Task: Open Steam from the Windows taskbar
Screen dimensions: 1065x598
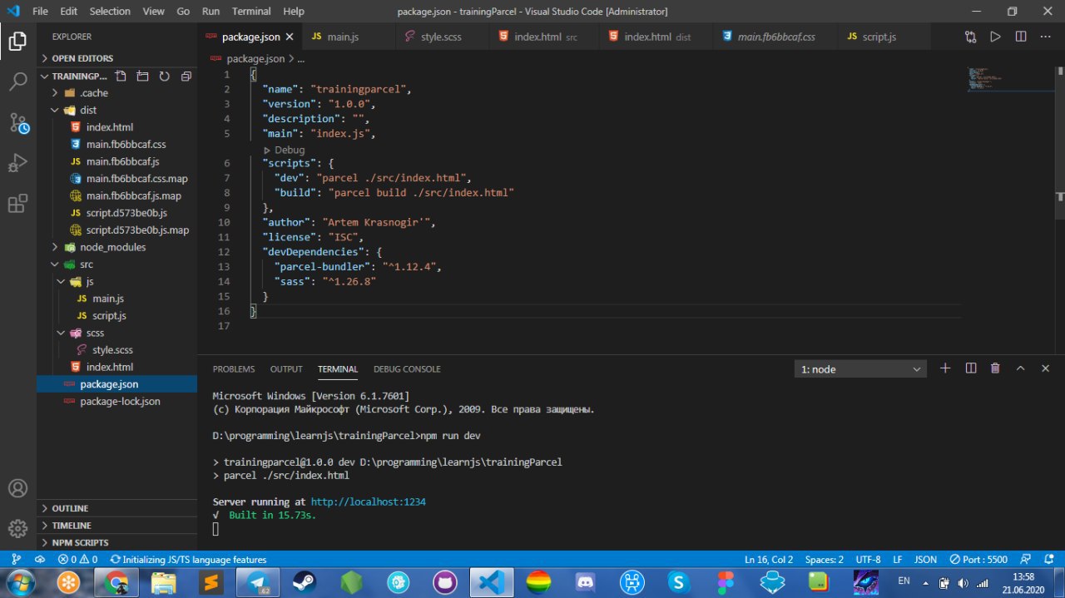Action: pos(305,582)
